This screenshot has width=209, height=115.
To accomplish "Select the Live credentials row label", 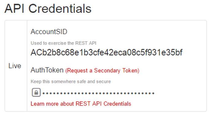I will pyautogui.click(x=15, y=66).
